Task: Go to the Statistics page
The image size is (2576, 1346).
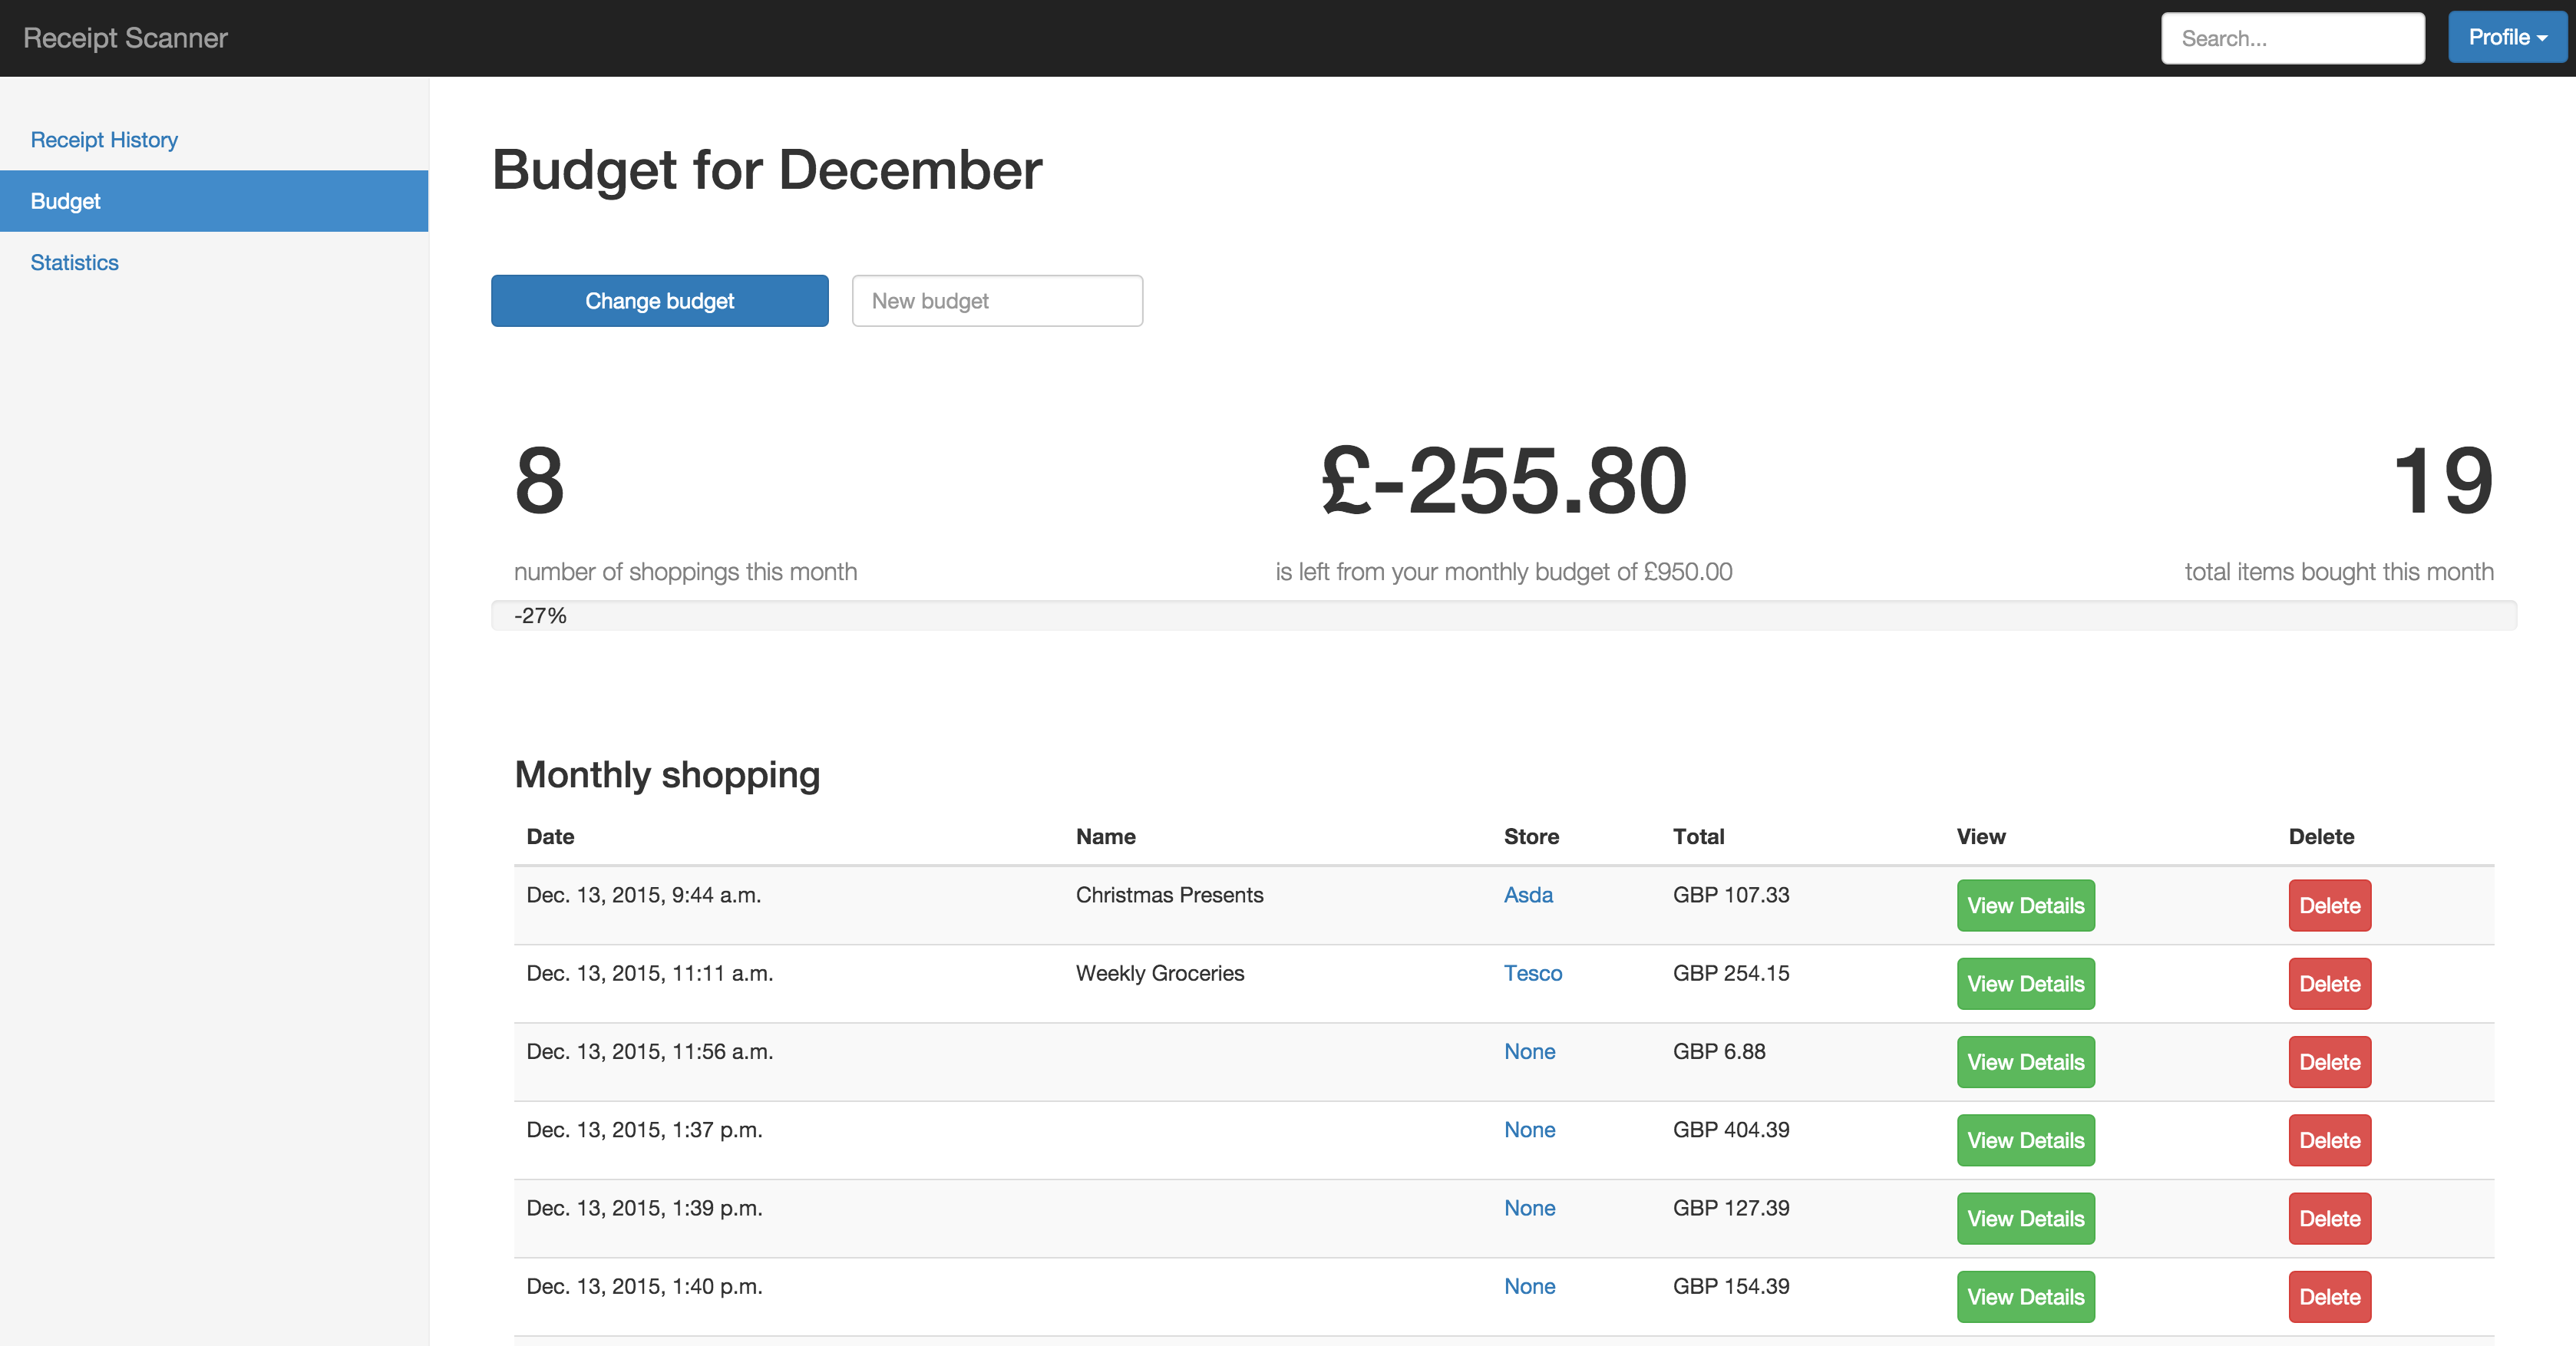Action: (75, 263)
